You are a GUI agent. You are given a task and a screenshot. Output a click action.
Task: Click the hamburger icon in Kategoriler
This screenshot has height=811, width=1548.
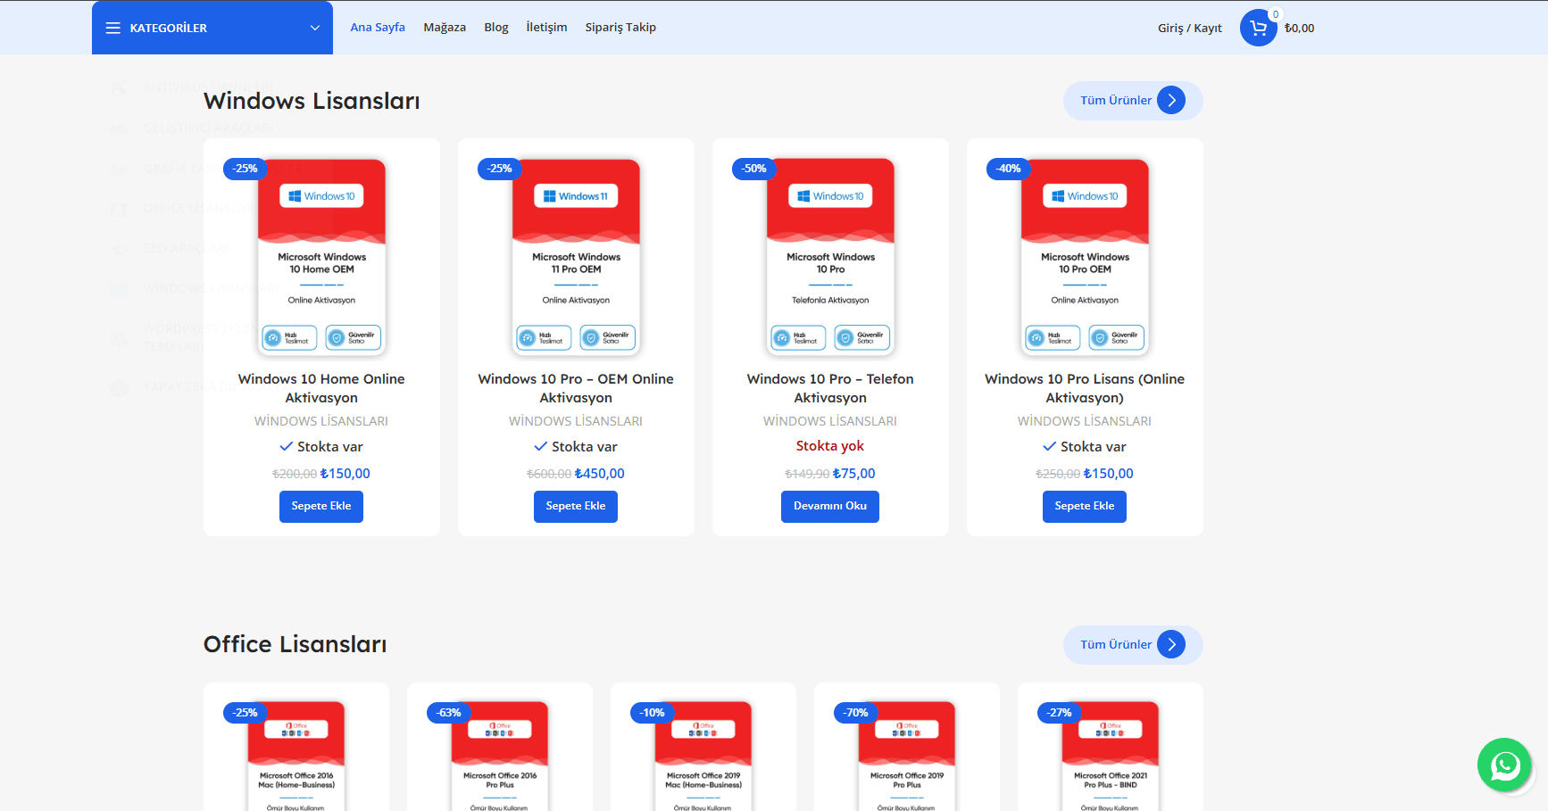click(112, 28)
